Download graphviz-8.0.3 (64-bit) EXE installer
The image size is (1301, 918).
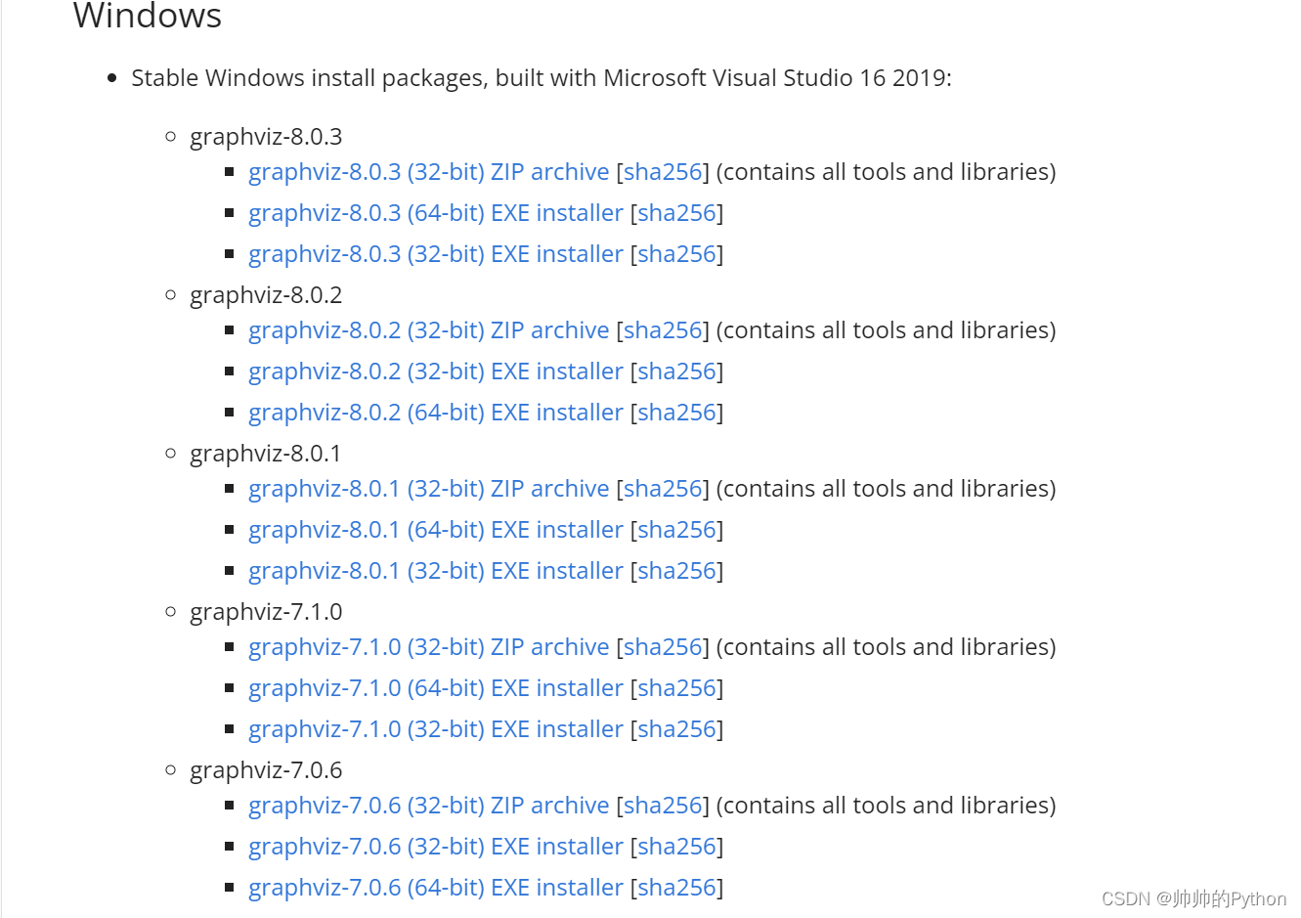click(x=435, y=213)
